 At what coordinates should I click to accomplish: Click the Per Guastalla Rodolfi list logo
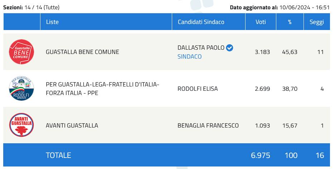coord(21,89)
